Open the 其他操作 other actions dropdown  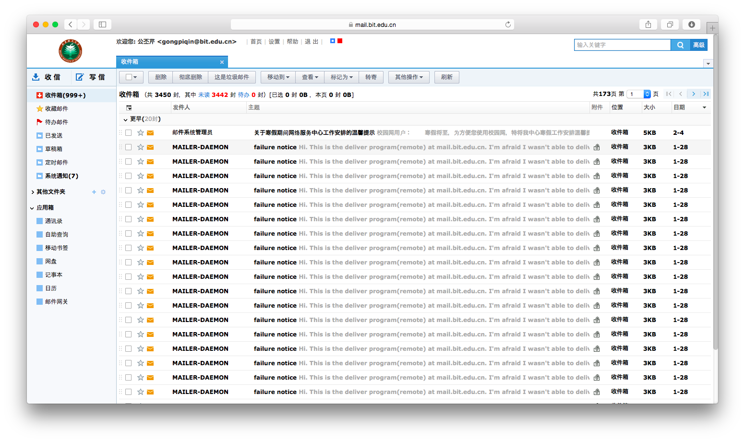(409, 77)
